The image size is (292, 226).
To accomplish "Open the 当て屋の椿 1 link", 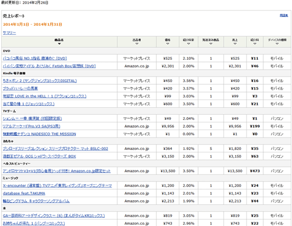I will pyautogui.click(x=29, y=104).
